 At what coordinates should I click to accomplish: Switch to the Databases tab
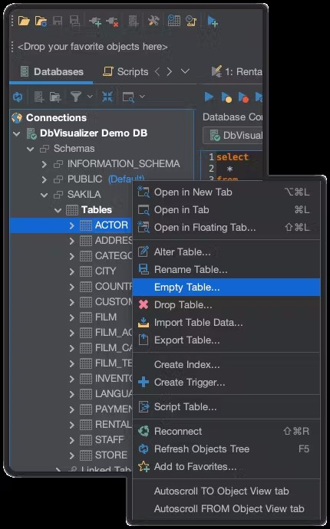click(x=51, y=71)
